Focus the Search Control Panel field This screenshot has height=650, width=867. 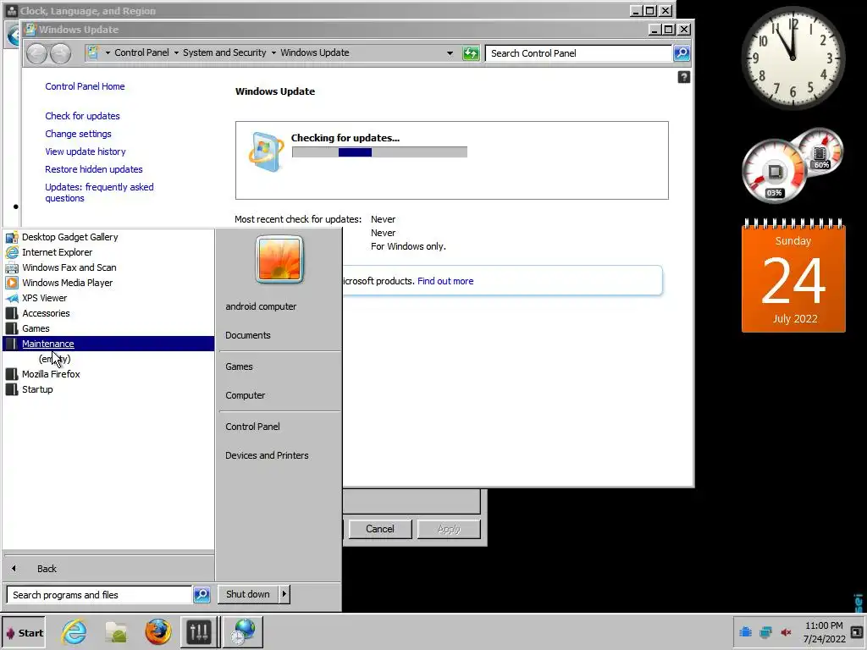tap(578, 53)
